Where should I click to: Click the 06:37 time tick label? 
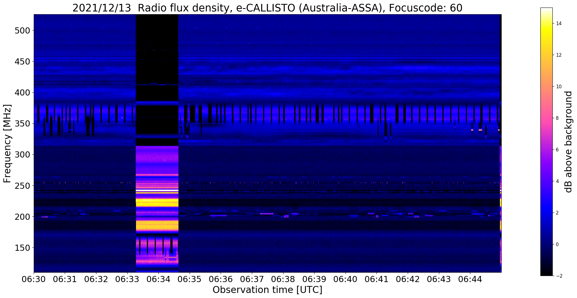[252, 279]
